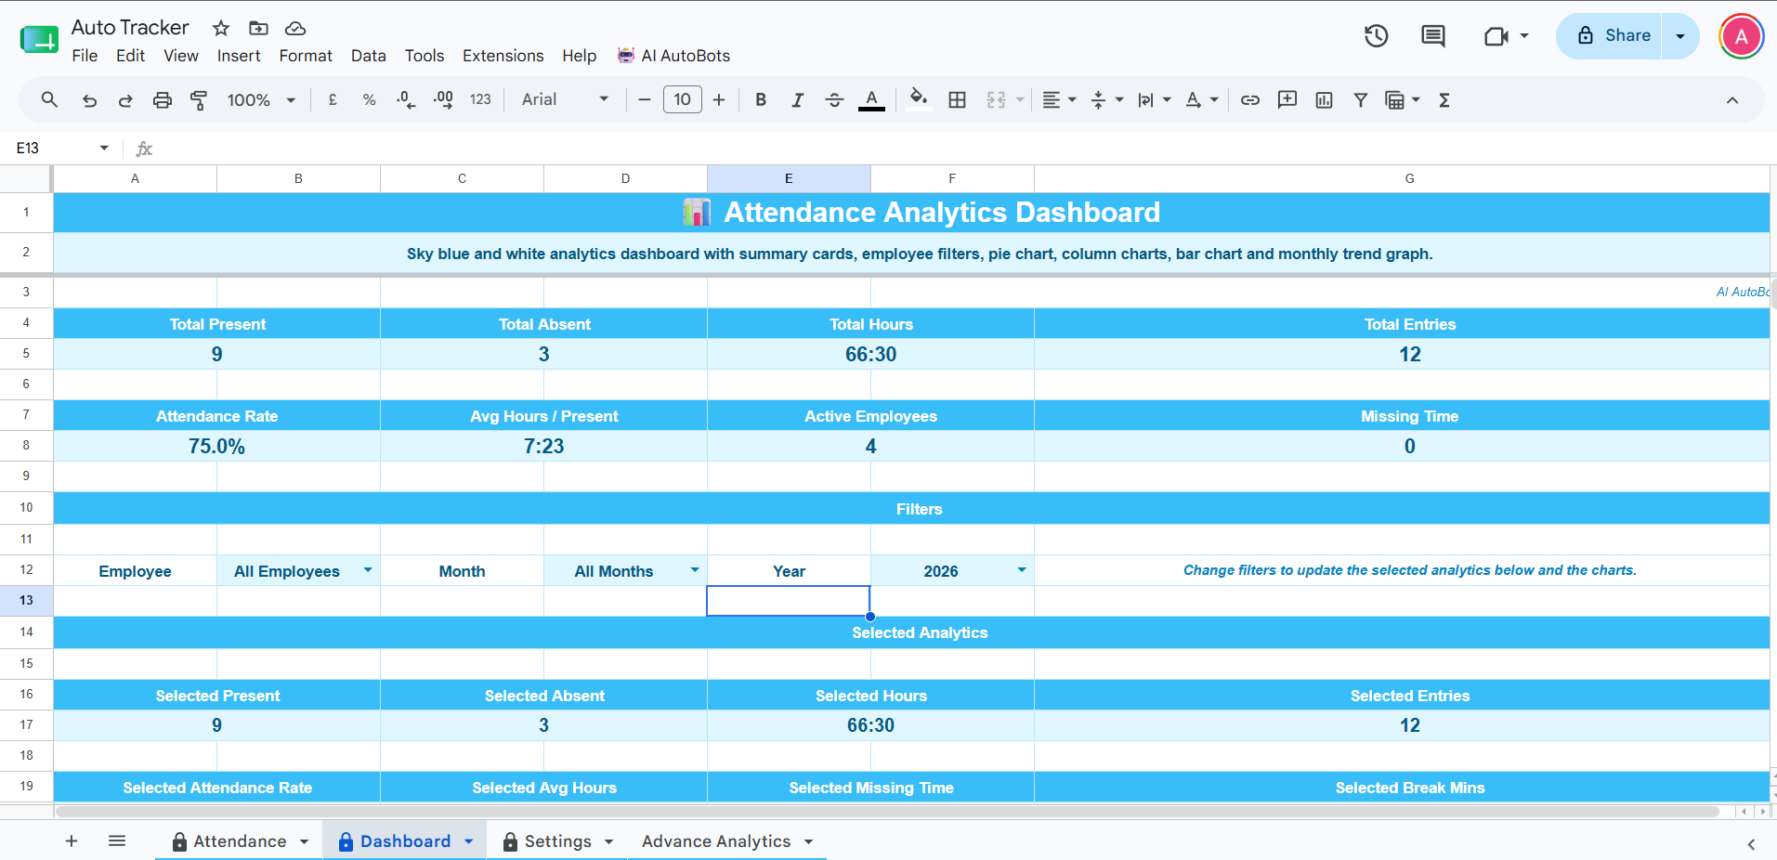
Task: Open filter views dropdown
Action: pos(1402,99)
